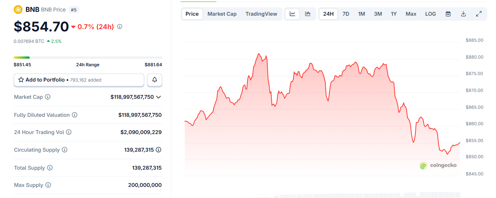Click the 2.5% BTC change text

(56, 41)
